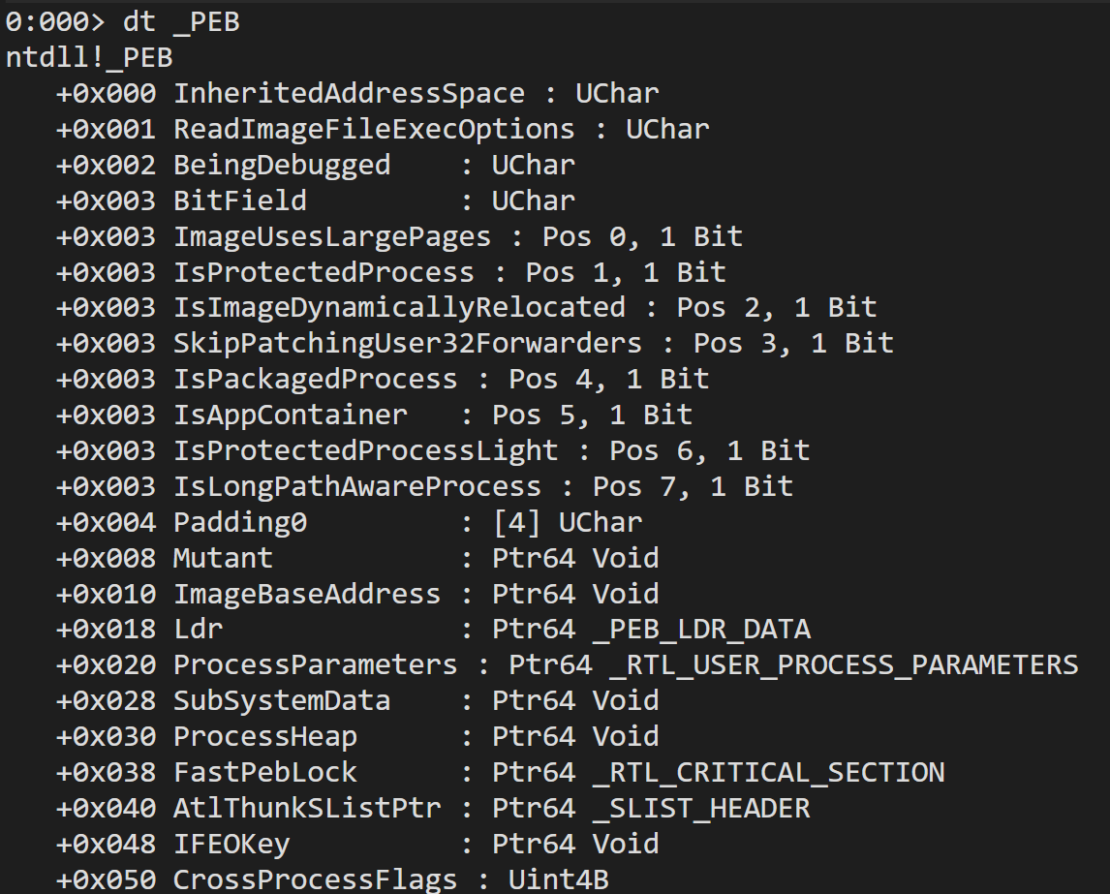Click the ProcessHeap field name
This screenshot has width=1110, height=894.
265,737
